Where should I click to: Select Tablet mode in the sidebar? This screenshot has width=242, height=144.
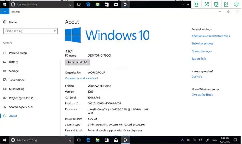click(17, 80)
